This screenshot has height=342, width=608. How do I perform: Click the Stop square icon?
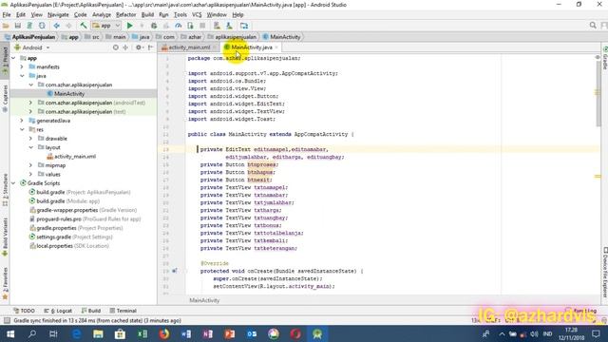point(202,26)
